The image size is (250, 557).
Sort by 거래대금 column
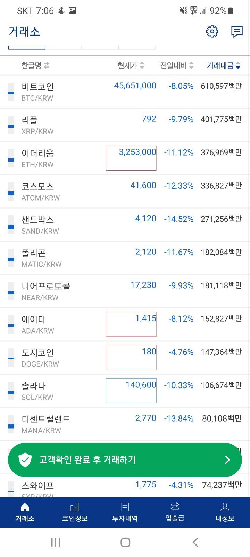click(223, 65)
